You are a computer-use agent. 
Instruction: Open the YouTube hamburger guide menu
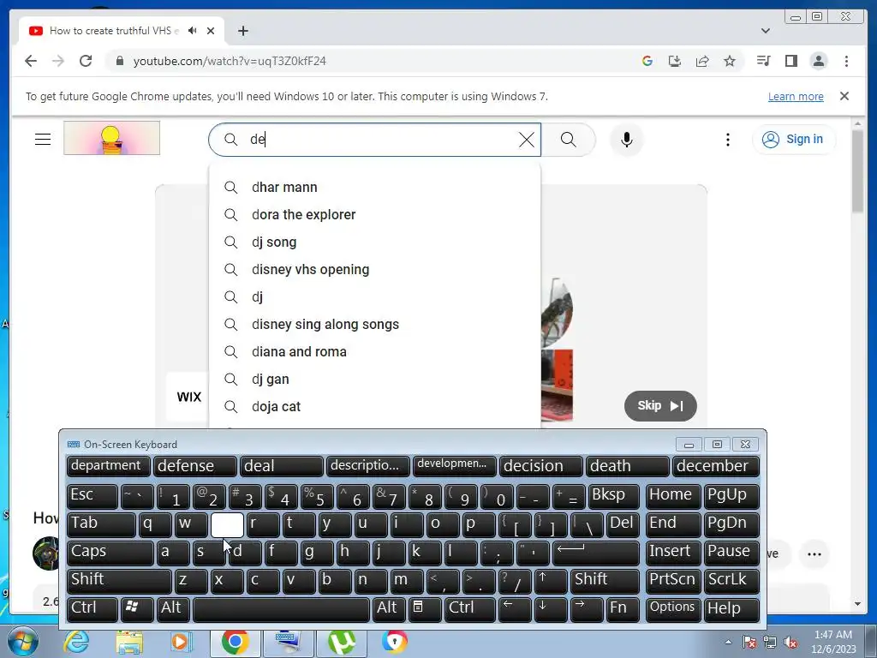pyautogui.click(x=43, y=139)
